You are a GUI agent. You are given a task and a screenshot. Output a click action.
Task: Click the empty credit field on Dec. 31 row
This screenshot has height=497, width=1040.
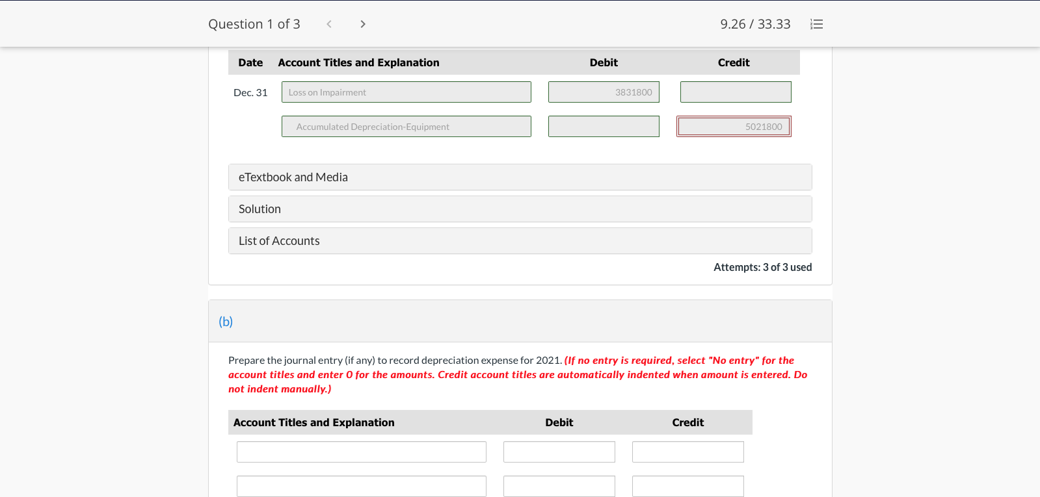pyautogui.click(x=736, y=92)
